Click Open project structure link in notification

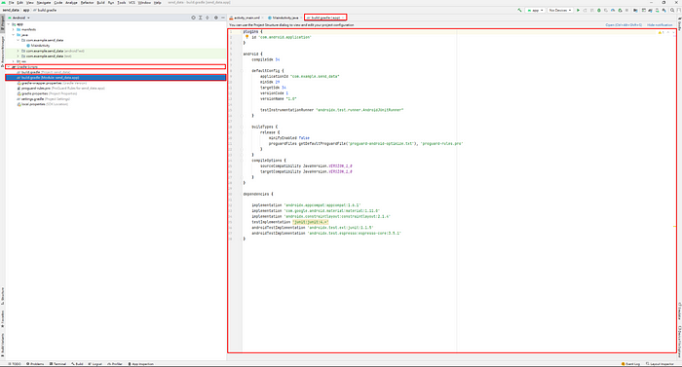tap(624, 25)
